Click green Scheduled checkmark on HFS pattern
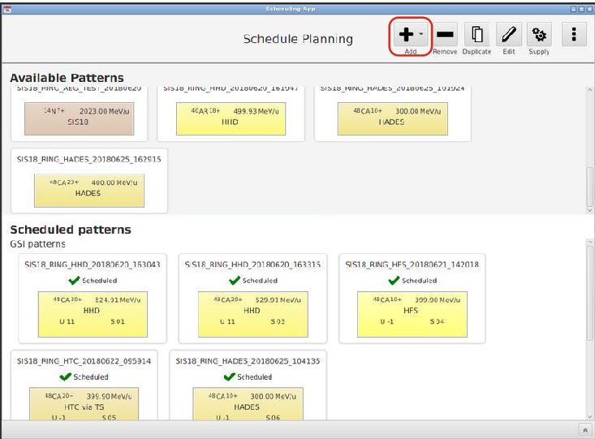The width and height of the screenshot is (595, 439). click(395, 281)
